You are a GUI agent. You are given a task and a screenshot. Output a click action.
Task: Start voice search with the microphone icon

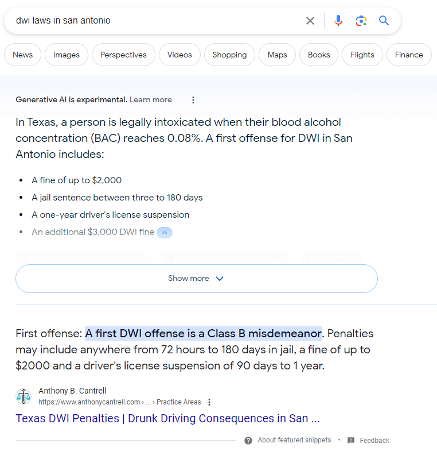(338, 21)
